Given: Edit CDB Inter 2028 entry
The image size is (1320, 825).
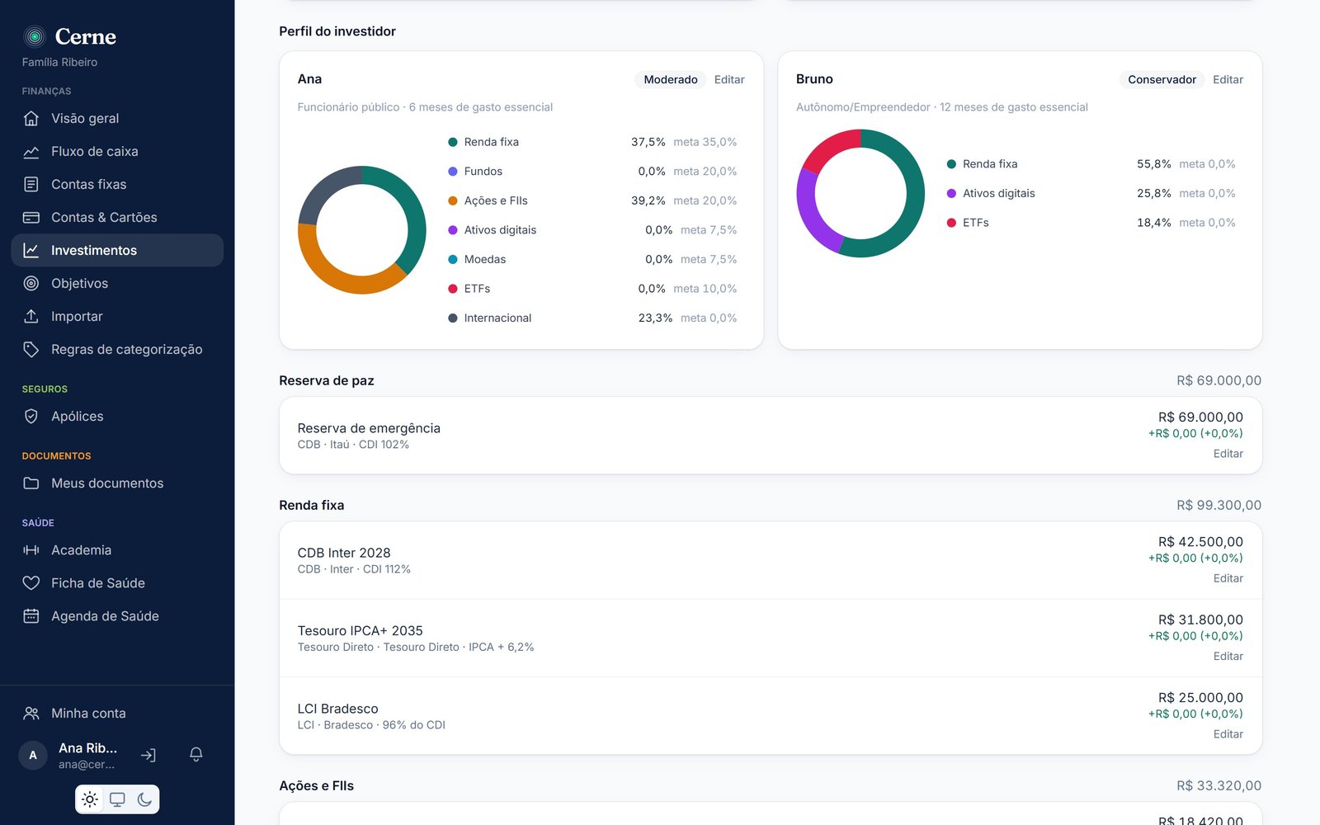Looking at the screenshot, I should [x=1228, y=578].
